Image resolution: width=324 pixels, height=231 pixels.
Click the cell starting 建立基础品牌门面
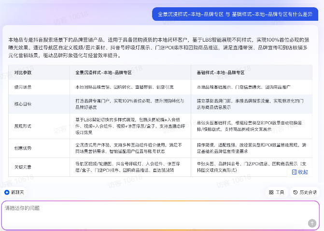pyautogui.click(x=252, y=104)
